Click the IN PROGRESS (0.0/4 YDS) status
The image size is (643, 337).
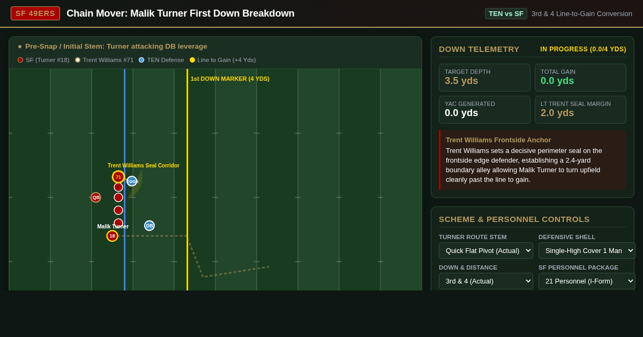(x=583, y=49)
